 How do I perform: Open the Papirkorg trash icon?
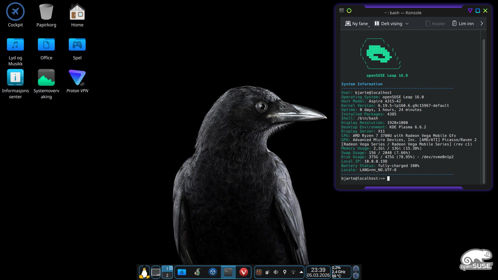click(x=46, y=12)
